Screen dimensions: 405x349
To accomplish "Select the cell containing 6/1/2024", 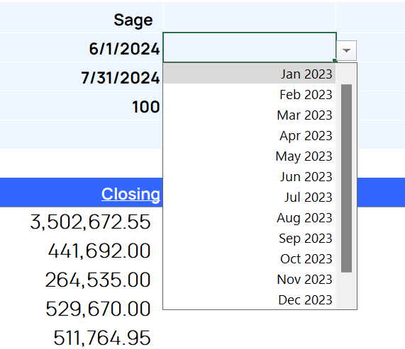I will coord(82,48).
